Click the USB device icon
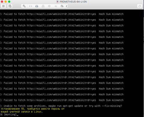 (56, 6)
